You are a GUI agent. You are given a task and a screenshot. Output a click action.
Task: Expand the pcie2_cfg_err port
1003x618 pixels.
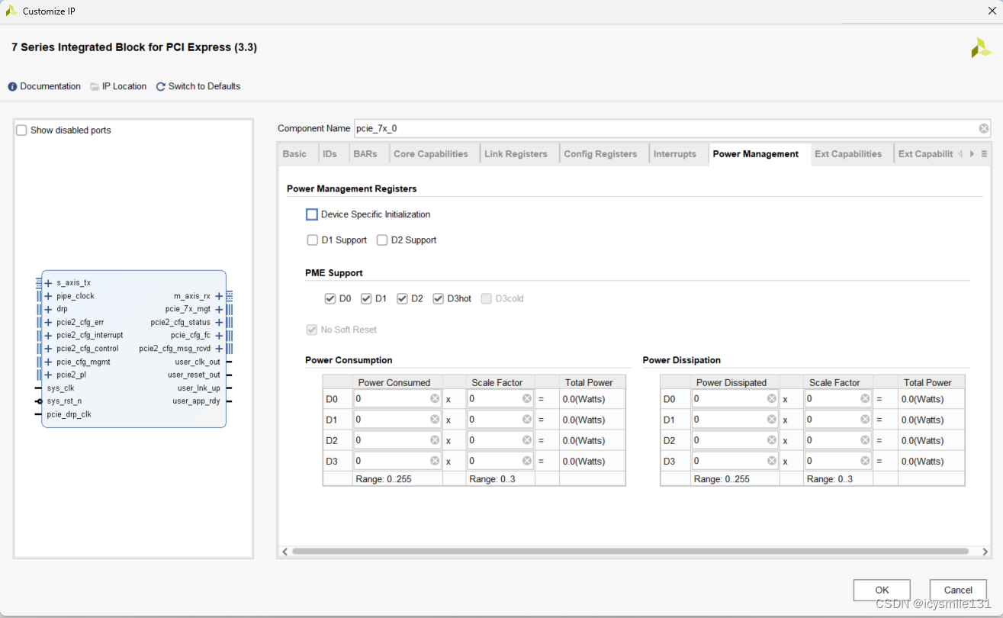click(48, 323)
